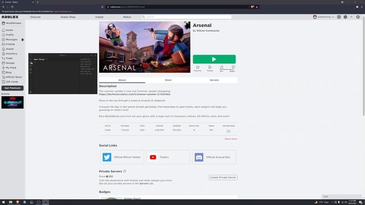Image resolution: width=365 pixels, height=205 pixels.
Task: Open notifications icon in Roblox header
Action: click(x=339, y=17)
